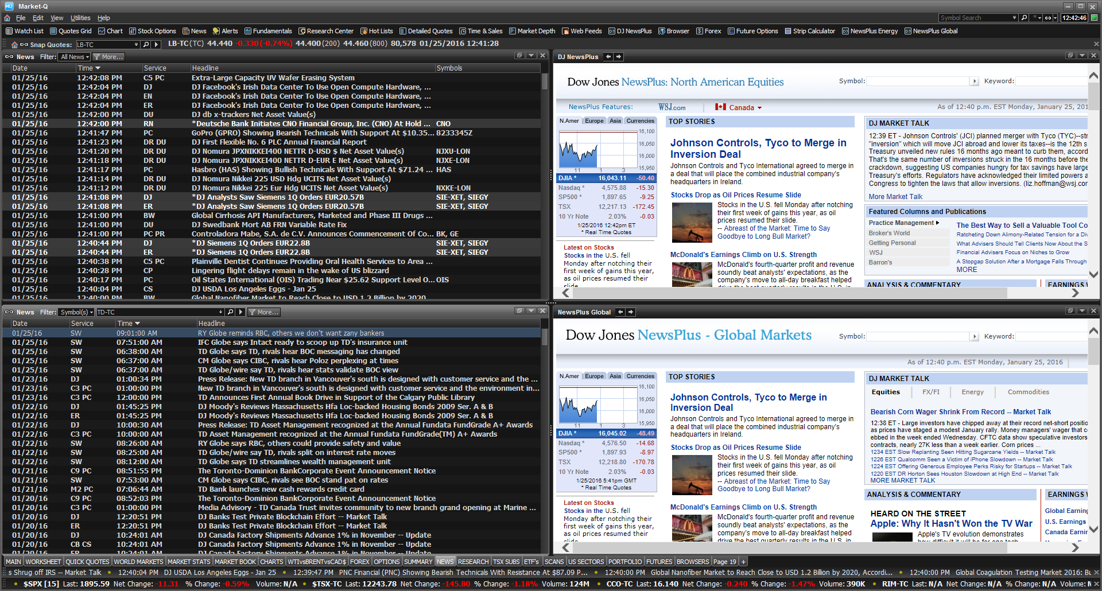Open Hot Lists
Viewport: 1102px width, 591px height.
point(376,31)
